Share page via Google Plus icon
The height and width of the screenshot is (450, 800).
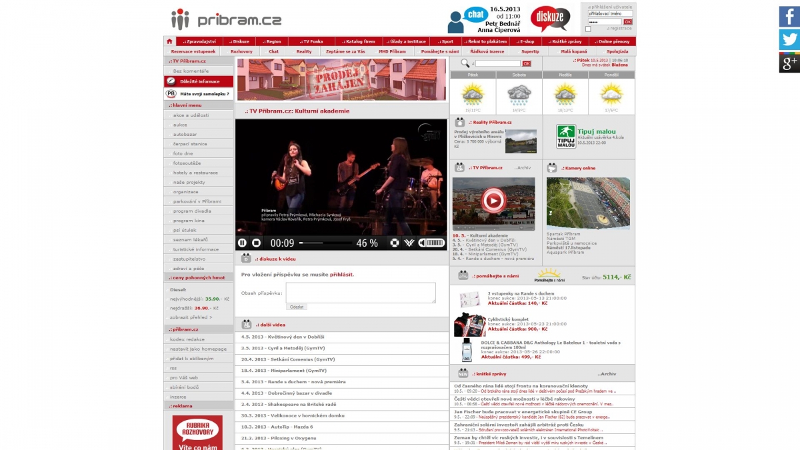pyautogui.click(x=789, y=63)
